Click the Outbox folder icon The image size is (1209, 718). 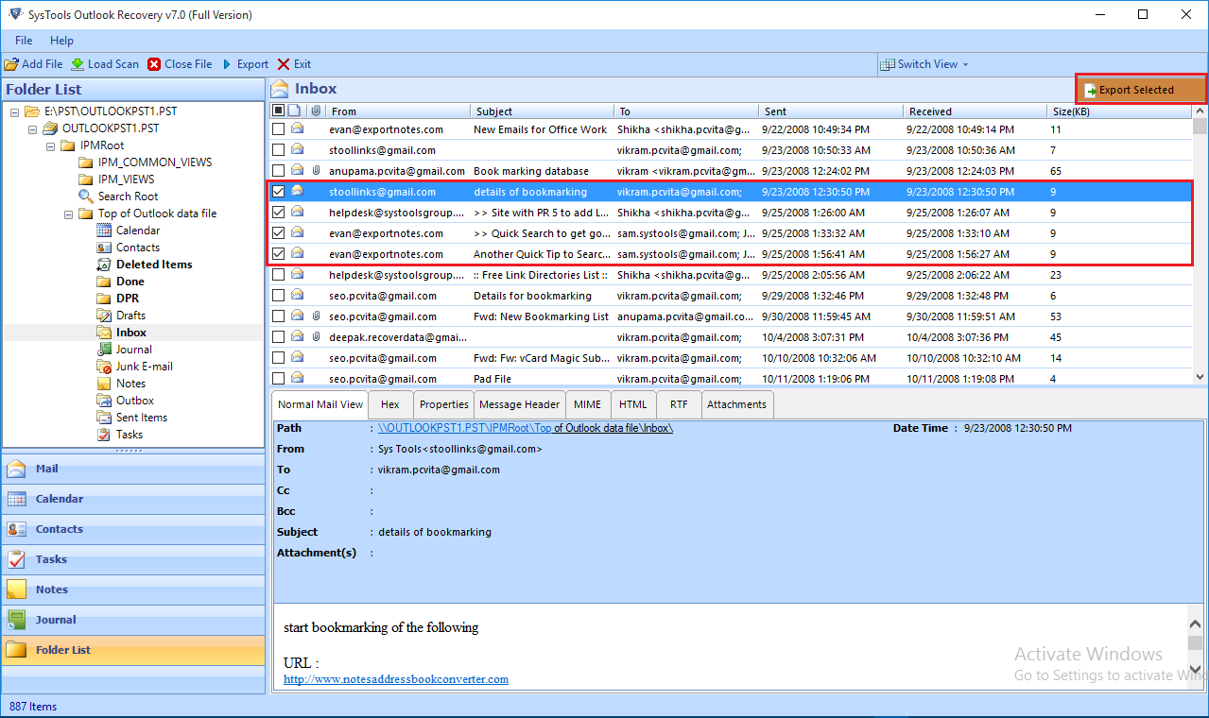pyautogui.click(x=104, y=401)
